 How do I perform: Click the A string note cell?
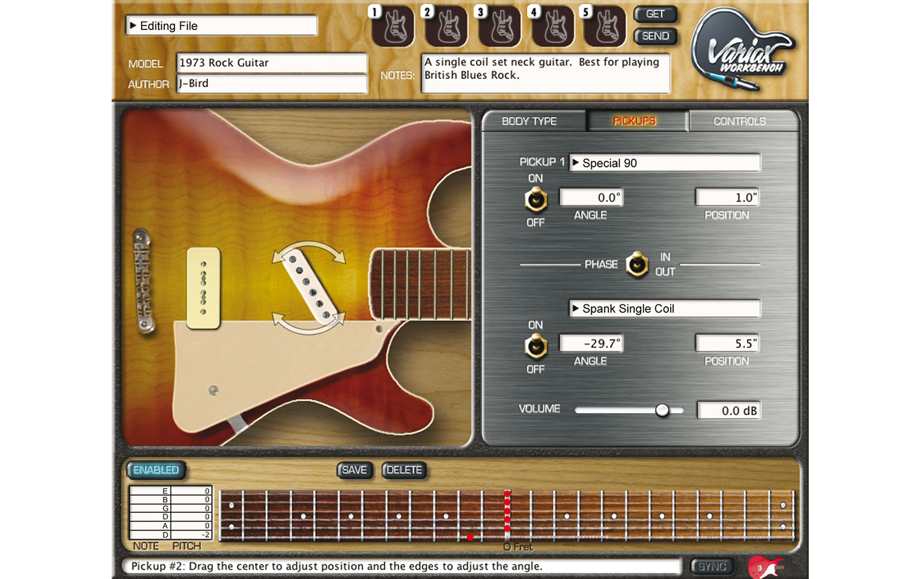pyautogui.click(x=150, y=526)
